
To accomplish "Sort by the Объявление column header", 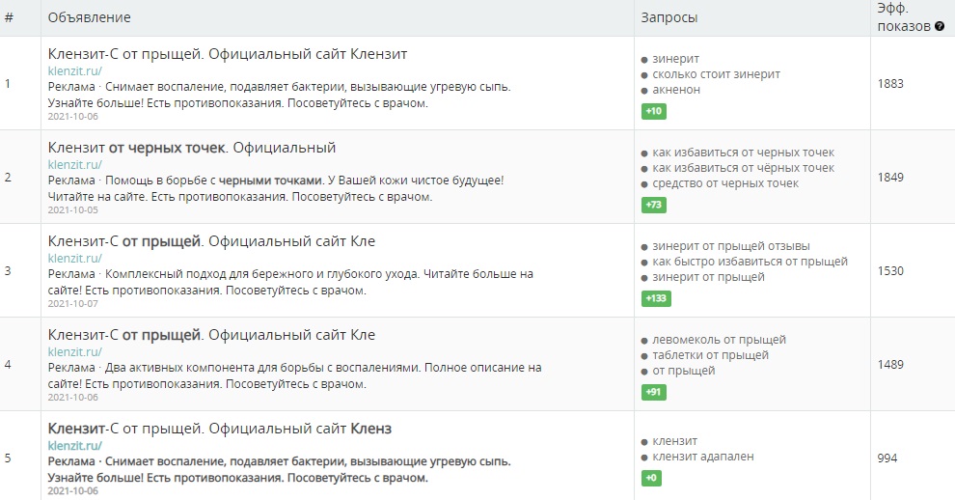I will [x=90, y=17].
